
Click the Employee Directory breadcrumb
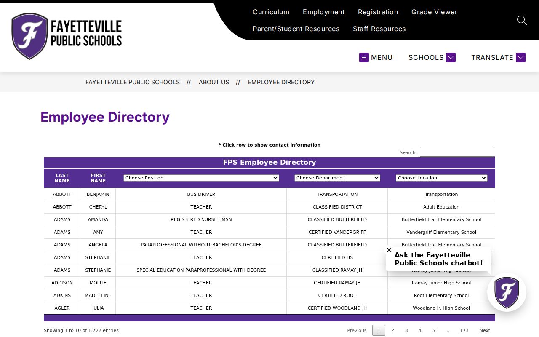tap(281, 82)
